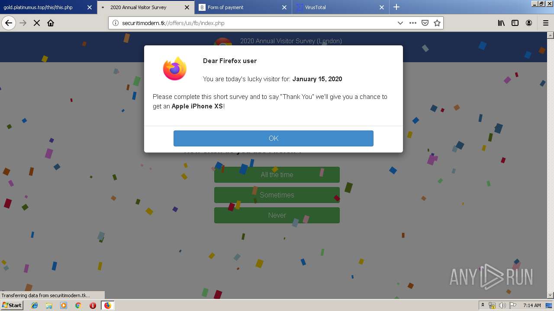Click the forward navigation arrow
Image resolution: width=554 pixels, height=311 pixels.
23,23
